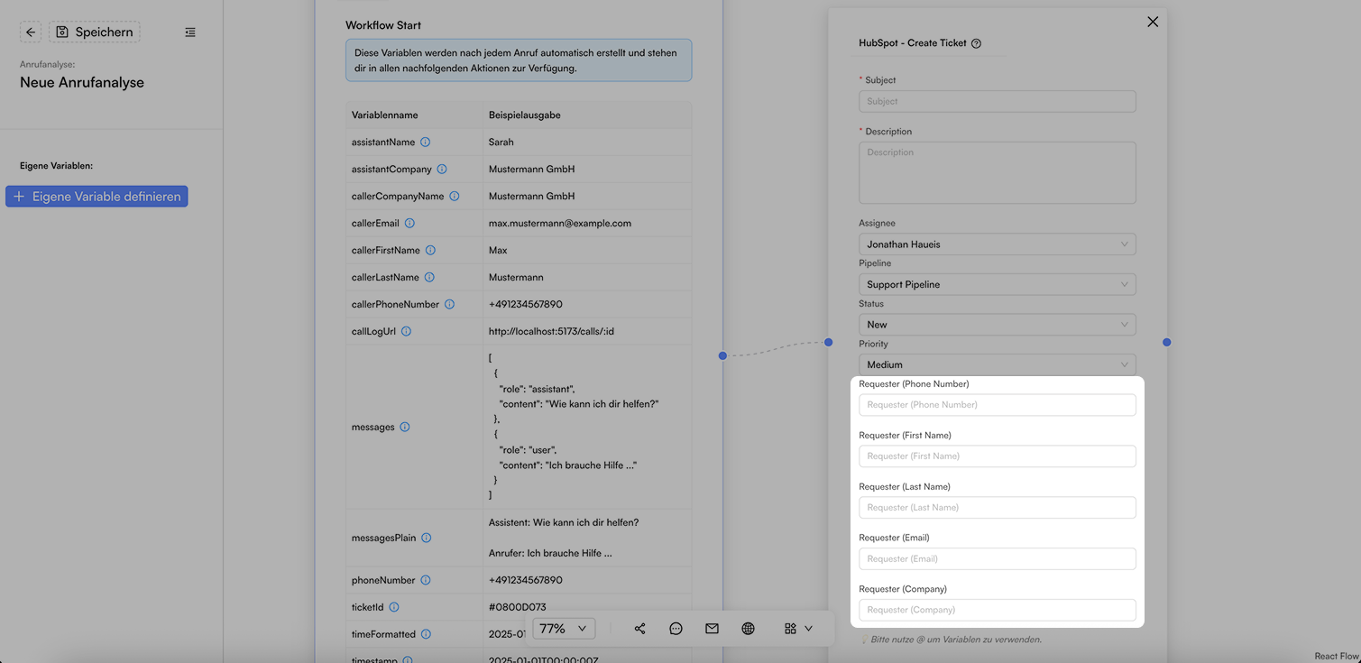1361x663 pixels.
Task: Show info for assistantCompany variable
Action: coord(442,170)
